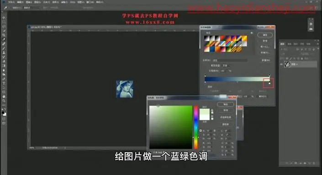Click the left color stop under gradient bar
The image size is (322, 175).
205,83
